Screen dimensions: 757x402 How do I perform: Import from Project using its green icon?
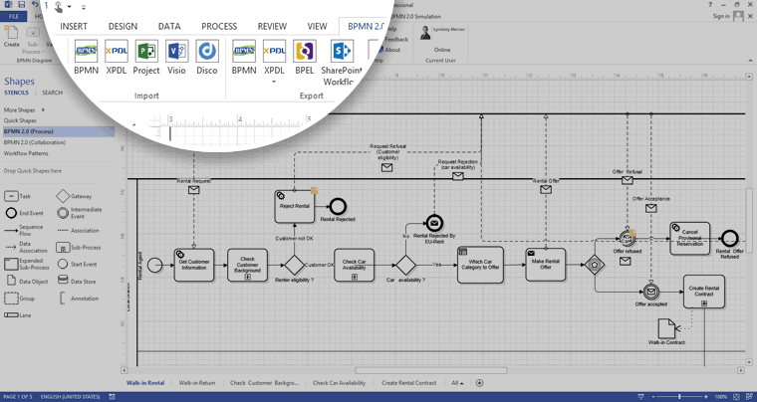[146, 51]
